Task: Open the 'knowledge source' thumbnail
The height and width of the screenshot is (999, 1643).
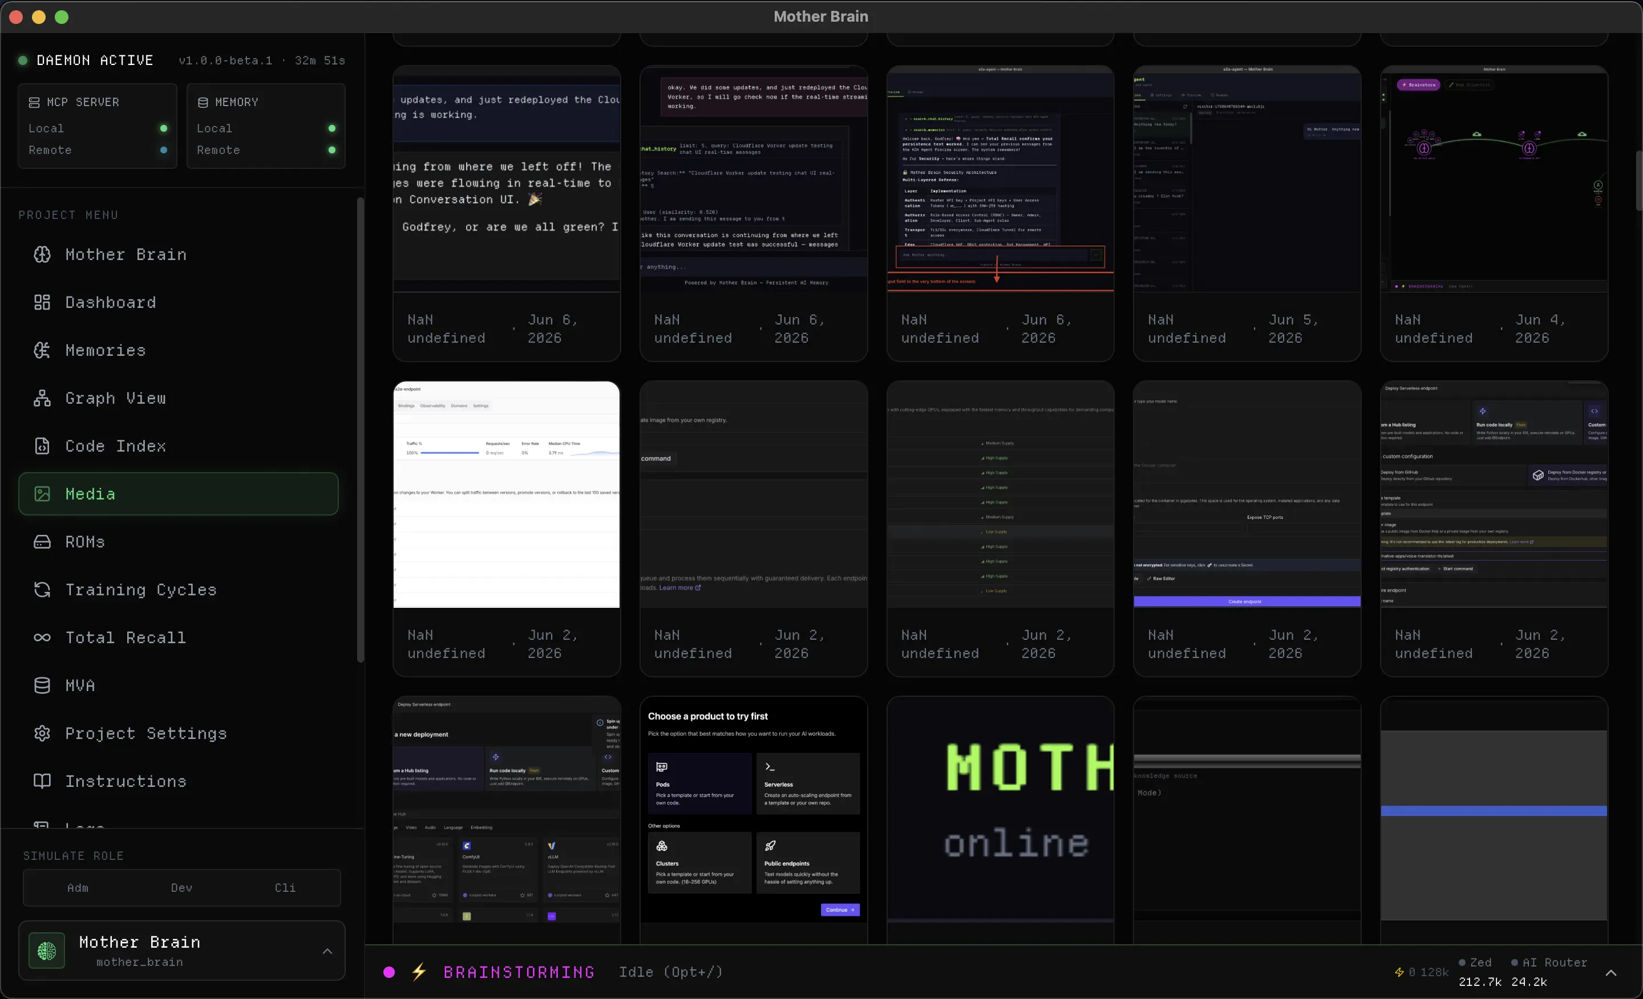Action: pos(1247,810)
